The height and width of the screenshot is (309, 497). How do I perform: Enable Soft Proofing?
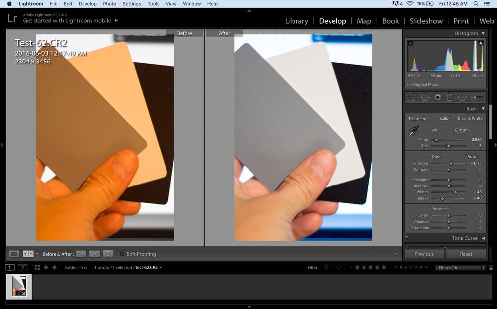point(122,254)
